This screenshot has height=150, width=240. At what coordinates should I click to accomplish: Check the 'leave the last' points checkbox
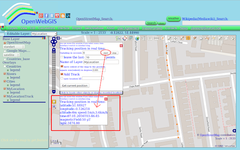click(x=62, y=57)
